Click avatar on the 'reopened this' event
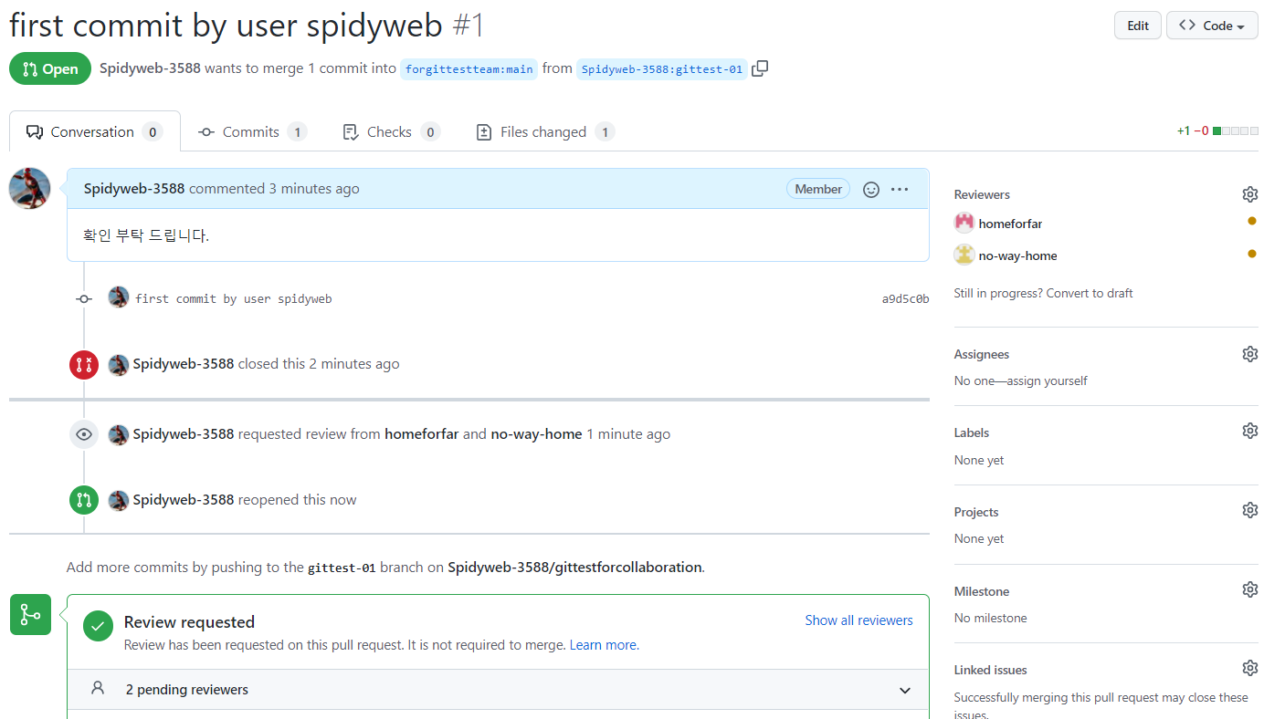The image size is (1285, 719). pos(119,500)
